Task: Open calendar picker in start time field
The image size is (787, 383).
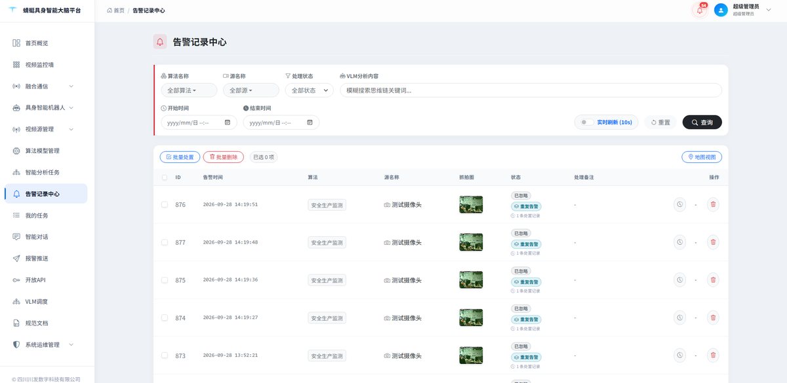Action: click(x=228, y=122)
